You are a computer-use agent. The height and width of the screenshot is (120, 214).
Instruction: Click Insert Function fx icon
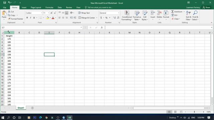tap(102, 27)
